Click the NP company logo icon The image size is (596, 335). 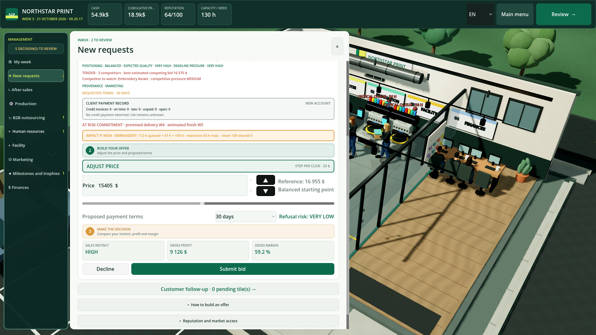point(12,14)
